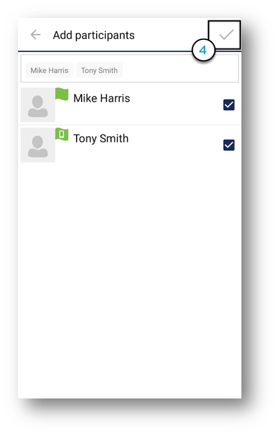Viewport: 278px width, 435px height.
Task: Click the blank area below the contact list
Action: click(129, 280)
